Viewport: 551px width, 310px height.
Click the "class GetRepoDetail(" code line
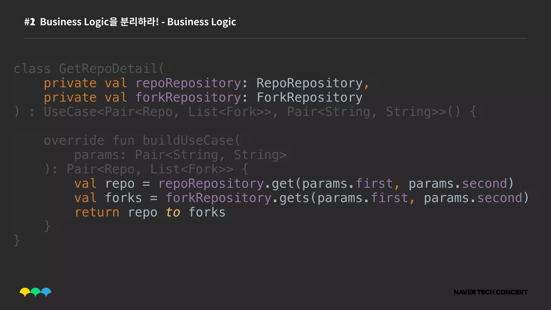[89, 69]
